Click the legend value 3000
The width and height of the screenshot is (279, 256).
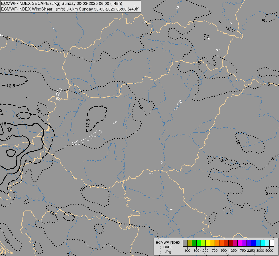coord(260,251)
